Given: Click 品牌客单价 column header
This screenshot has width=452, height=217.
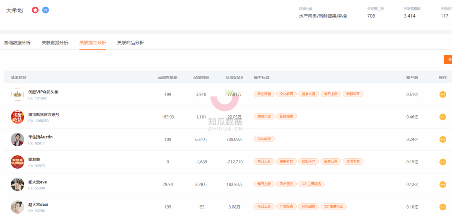Looking at the screenshot, I should coord(168,77).
